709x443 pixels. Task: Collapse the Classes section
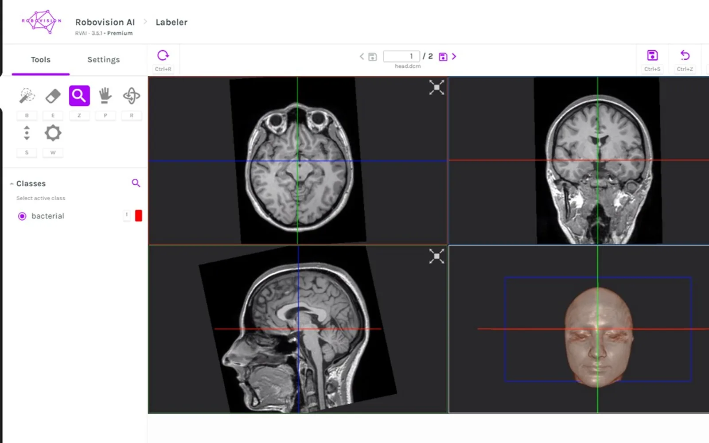[12, 184]
